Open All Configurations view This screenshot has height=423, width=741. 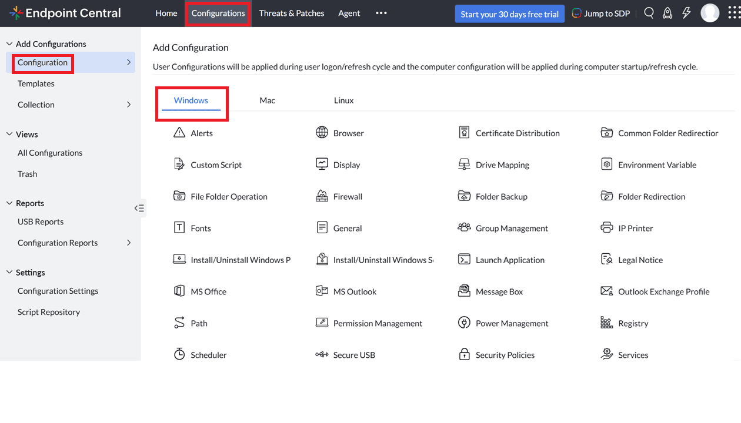tap(50, 153)
